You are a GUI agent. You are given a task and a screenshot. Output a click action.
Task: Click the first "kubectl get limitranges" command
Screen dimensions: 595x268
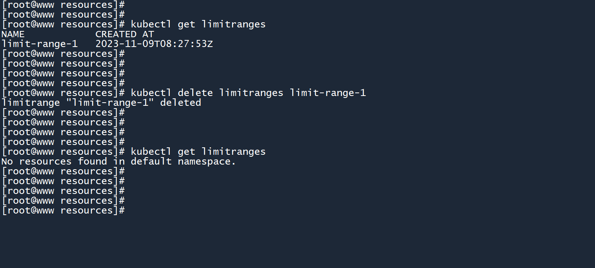point(198,24)
